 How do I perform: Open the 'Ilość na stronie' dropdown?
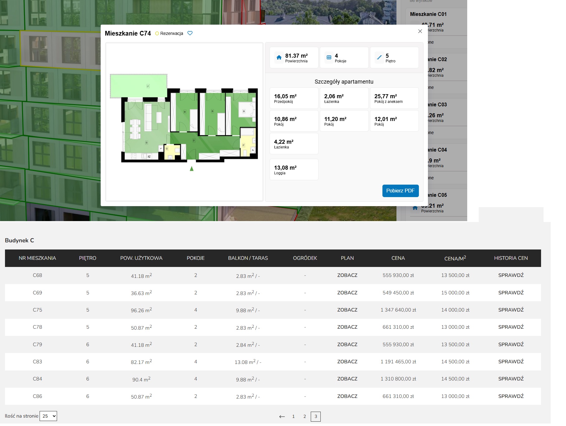(x=48, y=416)
